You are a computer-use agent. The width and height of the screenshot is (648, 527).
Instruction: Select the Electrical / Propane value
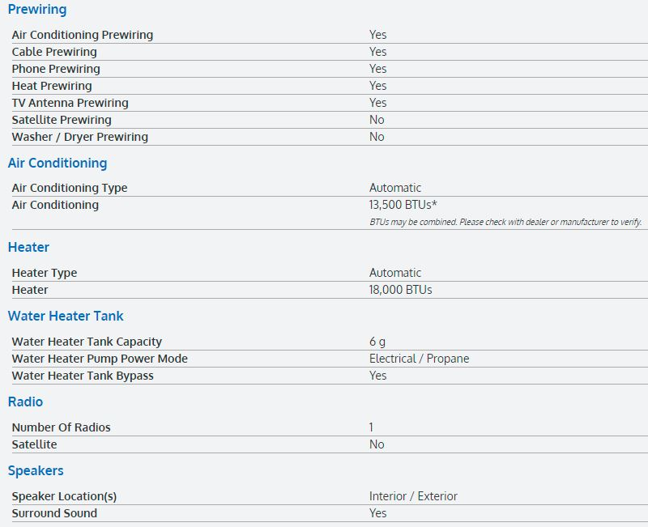[x=419, y=359]
